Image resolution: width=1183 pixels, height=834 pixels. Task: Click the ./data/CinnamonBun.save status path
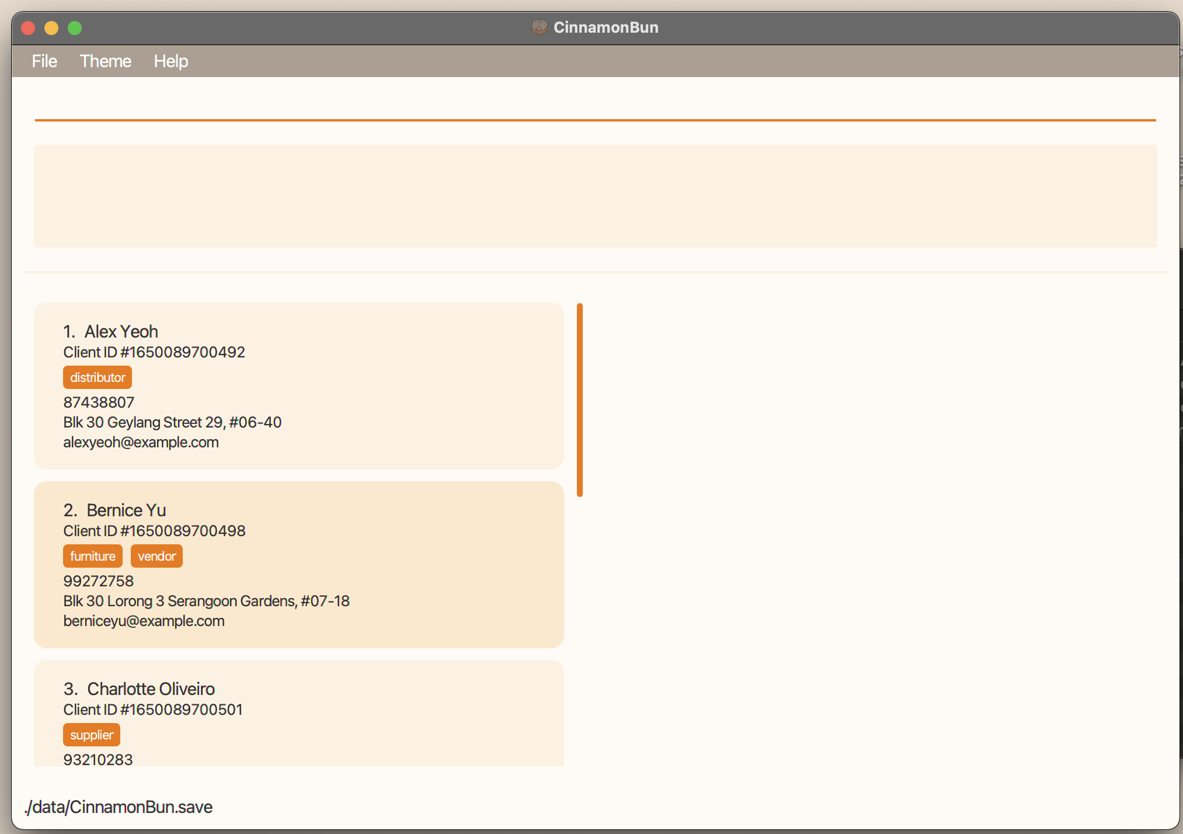(119, 807)
